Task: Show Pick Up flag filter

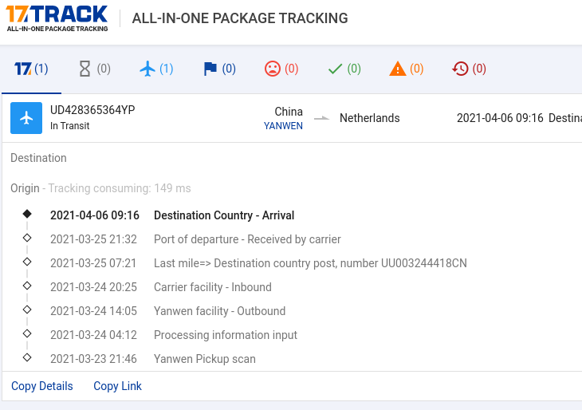Action: [x=219, y=69]
